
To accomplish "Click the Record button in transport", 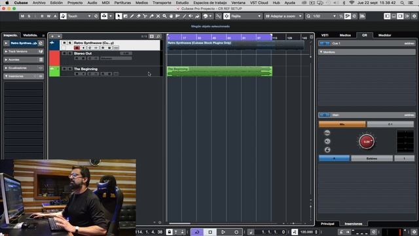I will coord(236,232).
